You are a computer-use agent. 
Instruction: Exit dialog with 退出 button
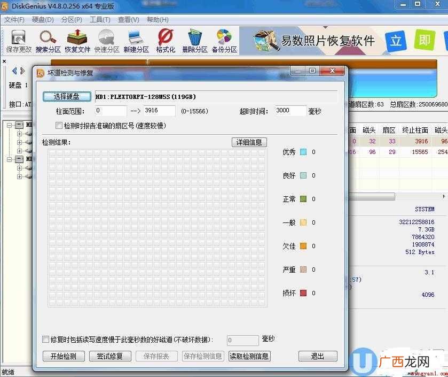click(x=318, y=356)
